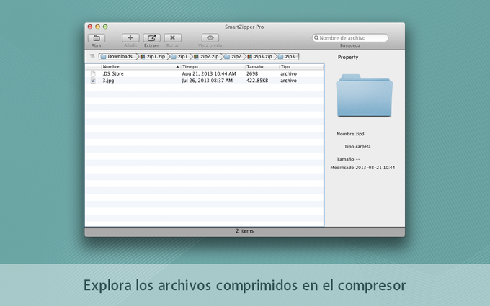Click the Tipo column header
This screenshot has height=306, width=490.
click(x=301, y=66)
